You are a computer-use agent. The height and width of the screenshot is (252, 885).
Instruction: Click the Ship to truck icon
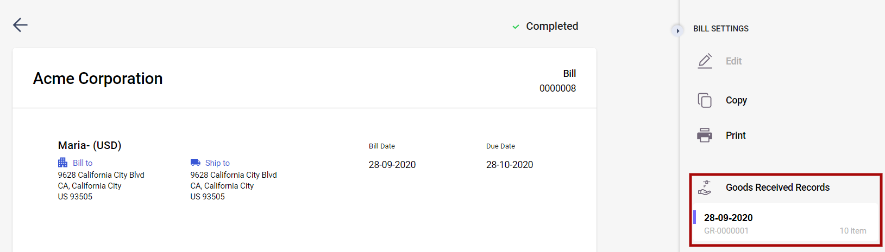(196, 163)
